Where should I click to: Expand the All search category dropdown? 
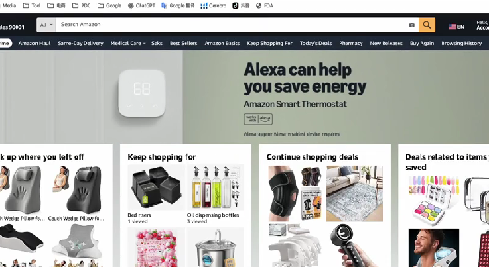[46, 25]
